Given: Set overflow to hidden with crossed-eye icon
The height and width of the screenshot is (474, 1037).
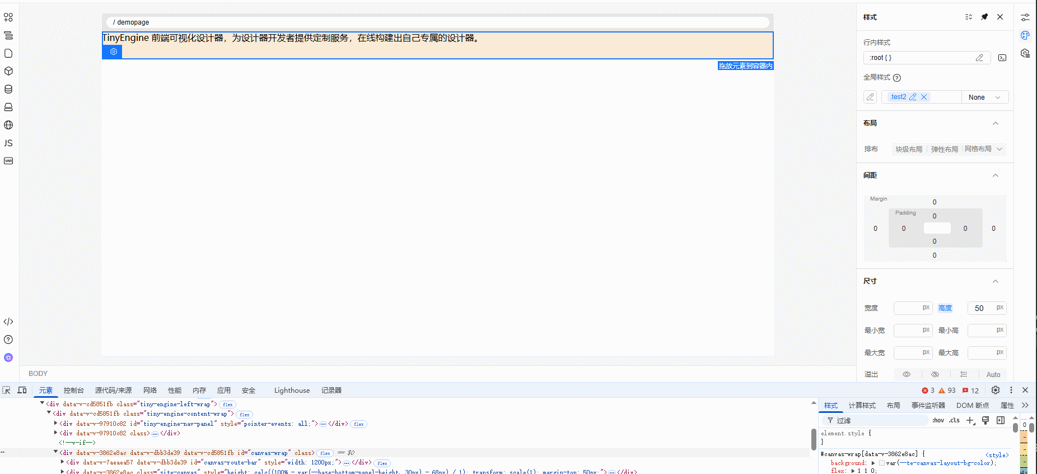Looking at the screenshot, I should click(x=935, y=374).
